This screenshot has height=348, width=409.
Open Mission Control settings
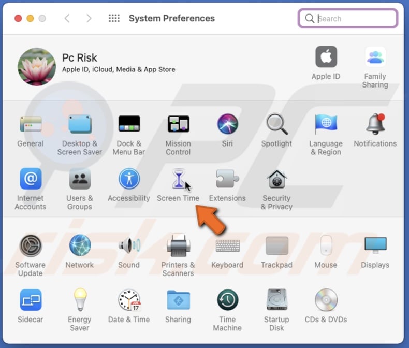pyautogui.click(x=178, y=125)
